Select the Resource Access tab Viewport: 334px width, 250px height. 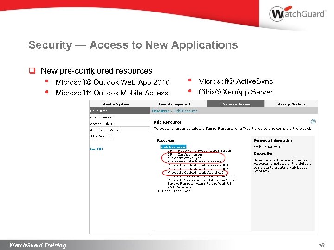pyautogui.click(x=236, y=104)
